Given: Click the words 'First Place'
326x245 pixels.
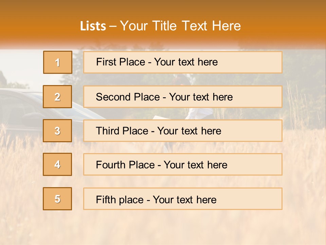Looking at the screenshot, I should coord(121,62).
